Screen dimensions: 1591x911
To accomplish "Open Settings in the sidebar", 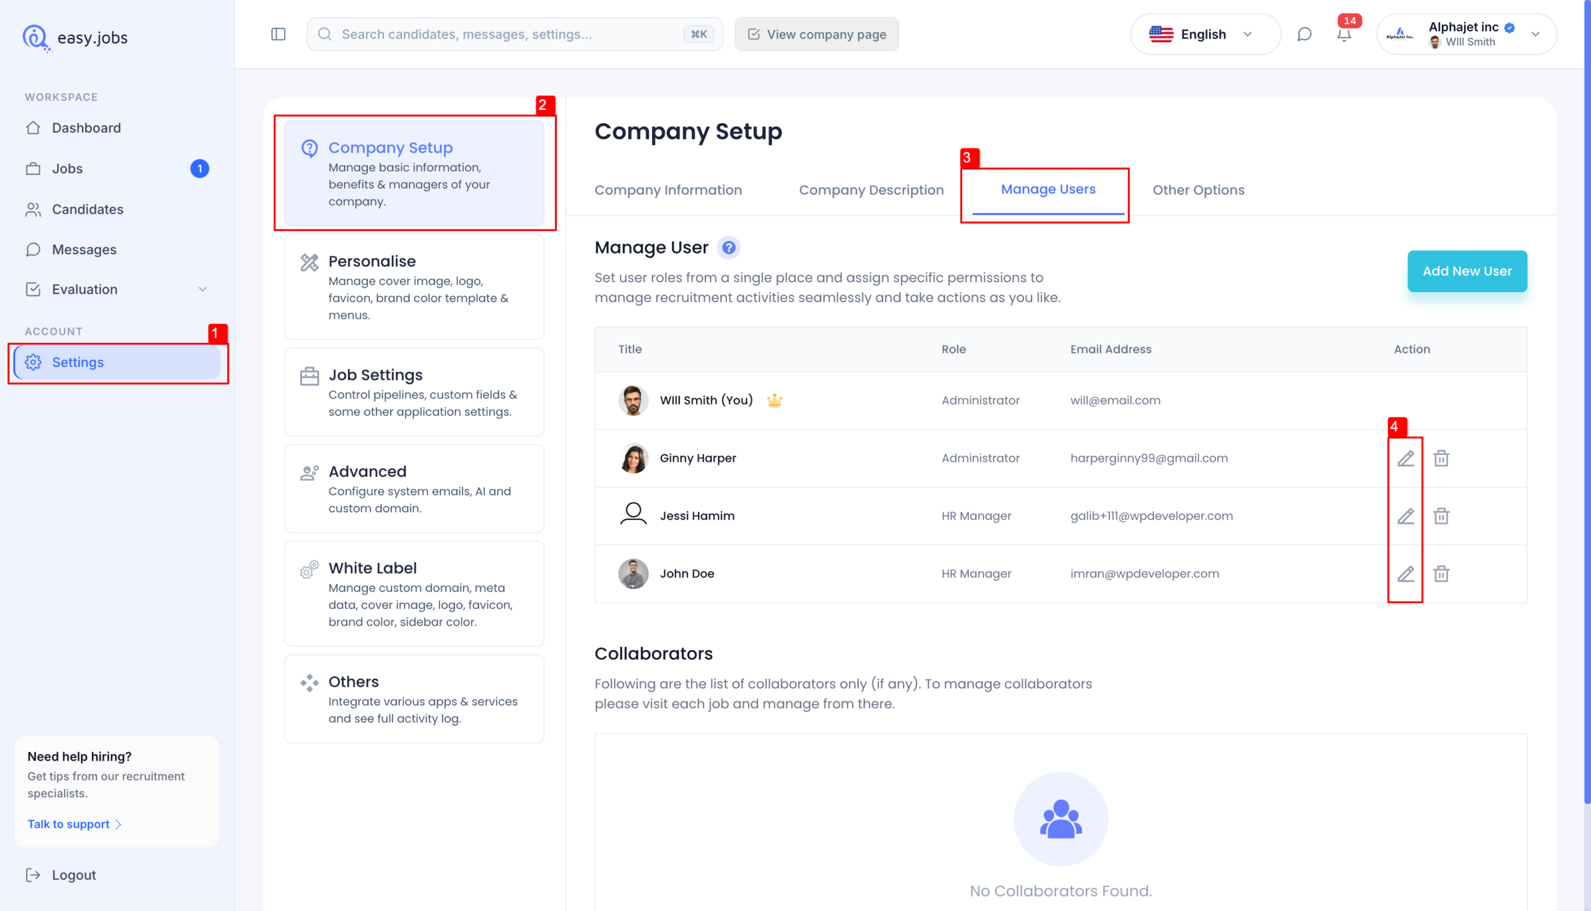I will click(117, 362).
